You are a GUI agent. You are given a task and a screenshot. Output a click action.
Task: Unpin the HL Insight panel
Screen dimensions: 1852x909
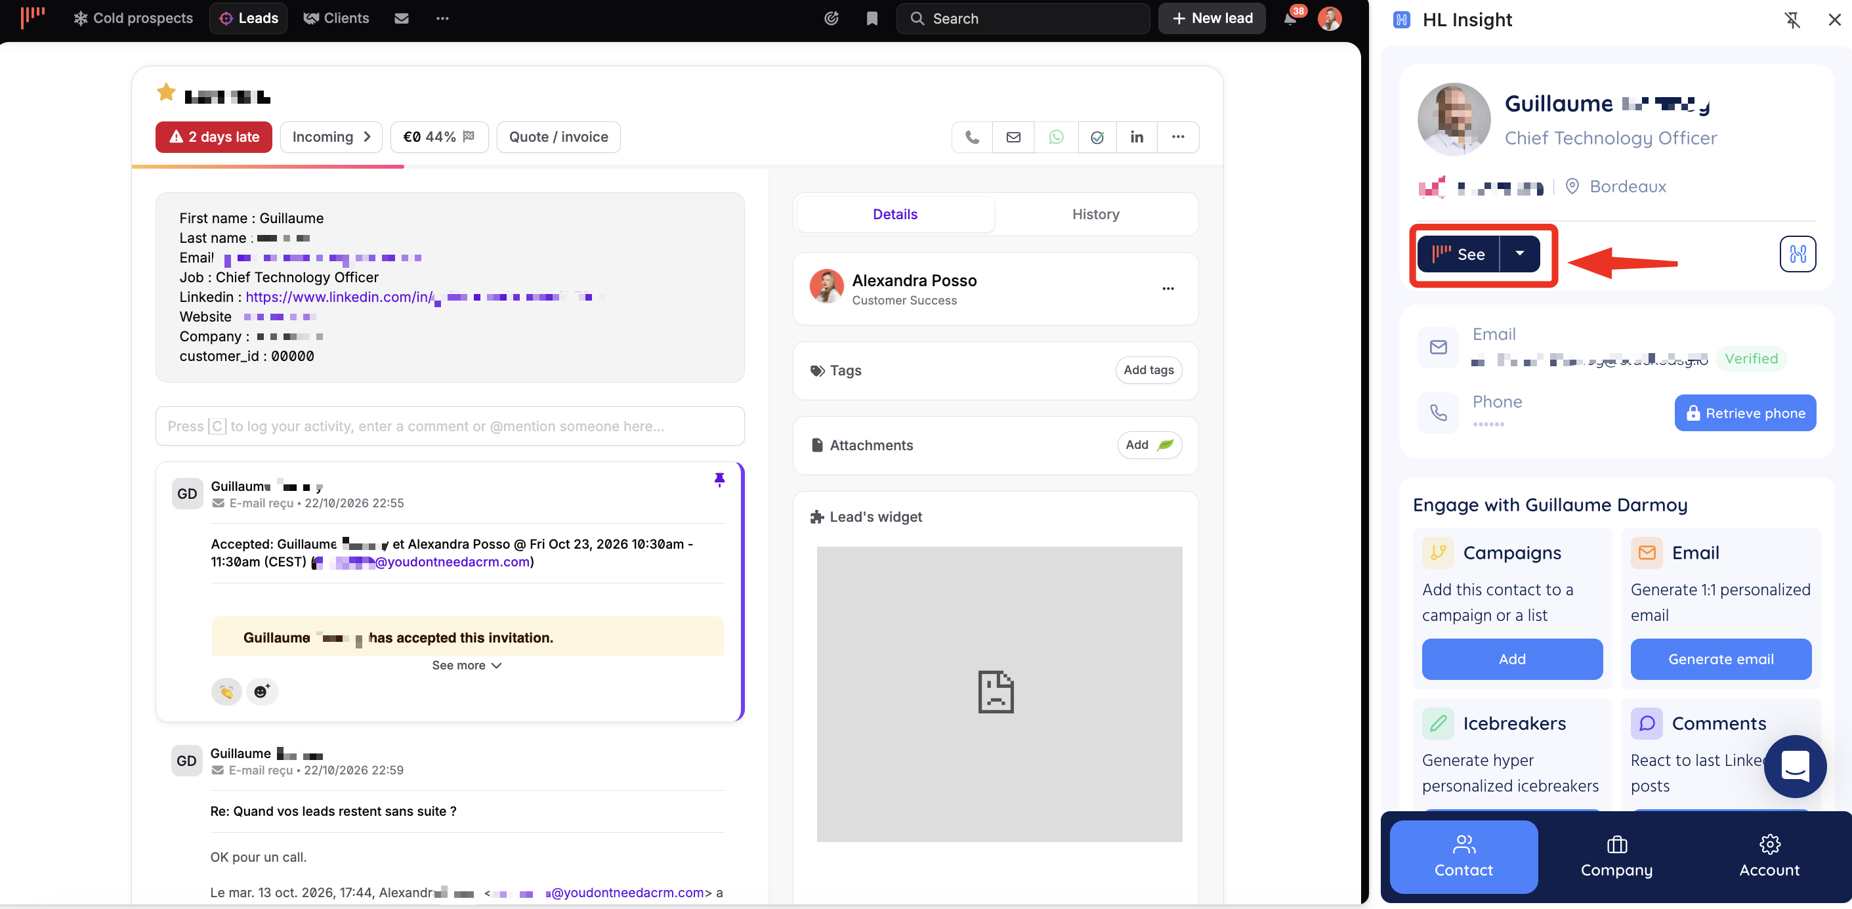pyautogui.click(x=1792, y=20)
